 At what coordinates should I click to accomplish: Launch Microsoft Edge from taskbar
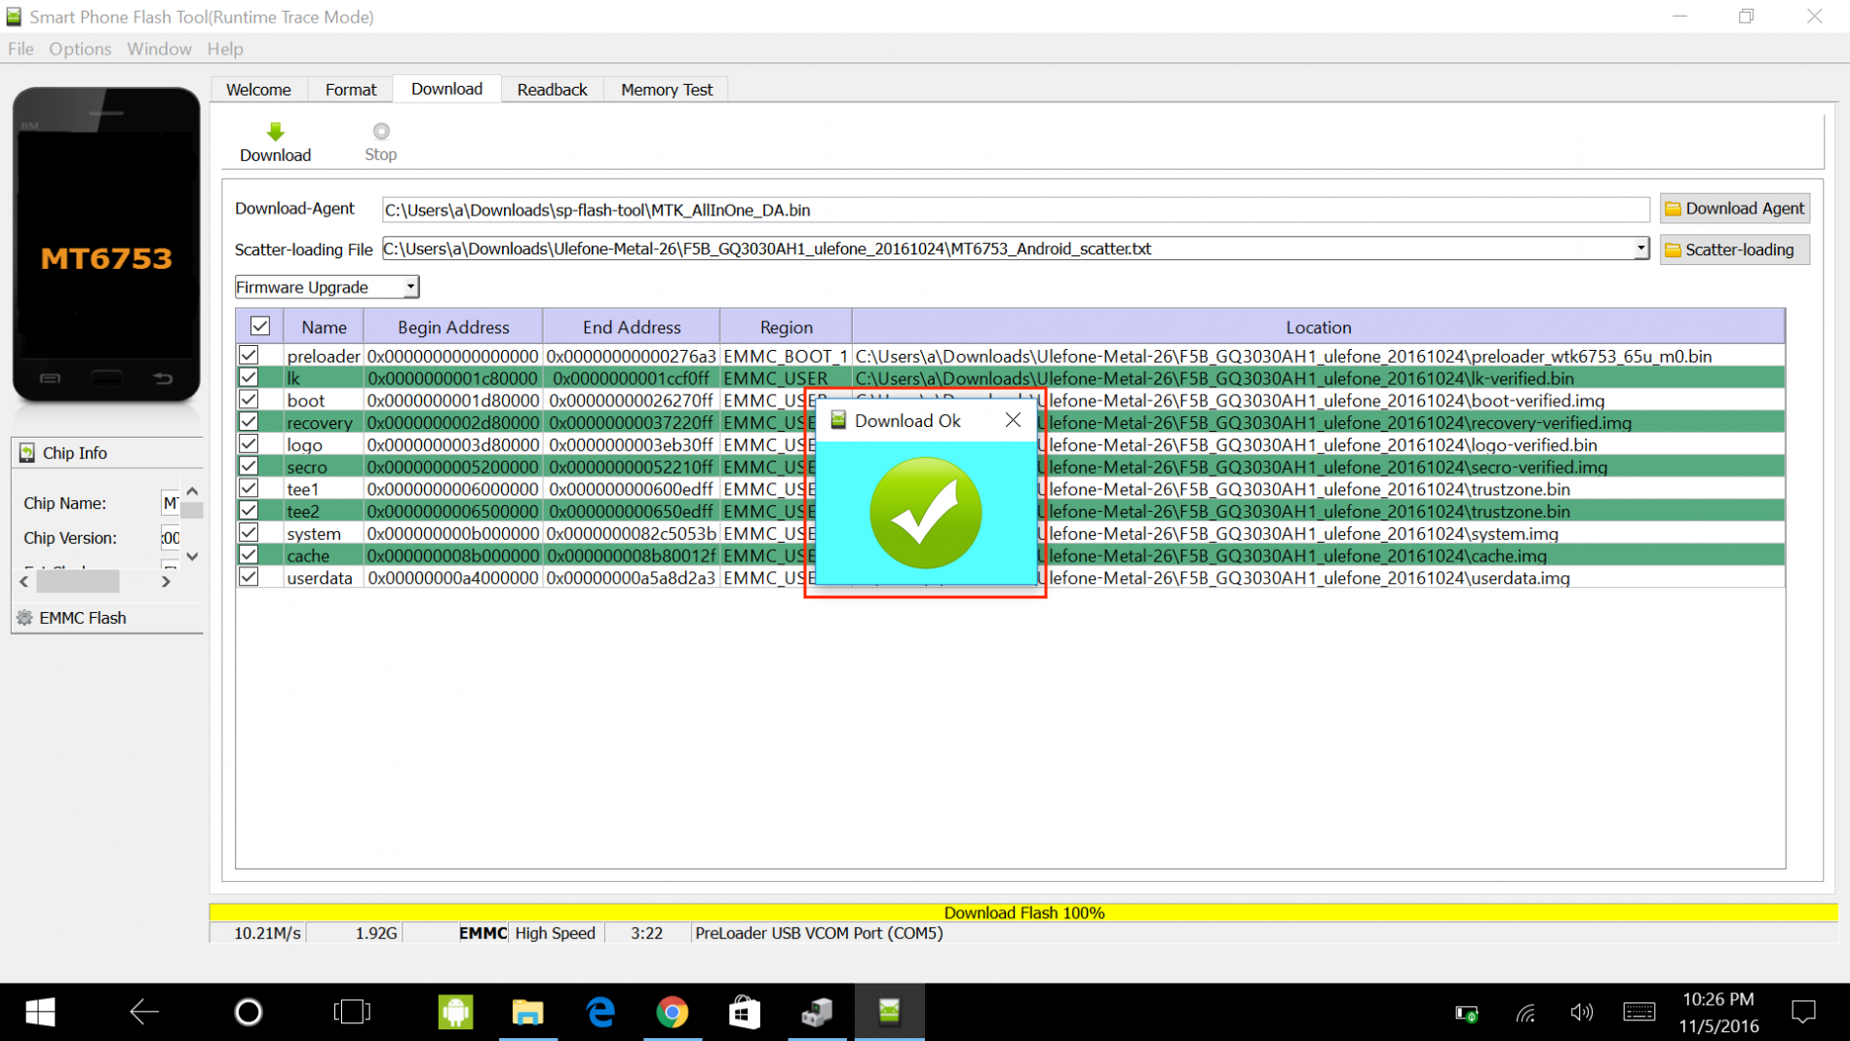click(600, 1012)
